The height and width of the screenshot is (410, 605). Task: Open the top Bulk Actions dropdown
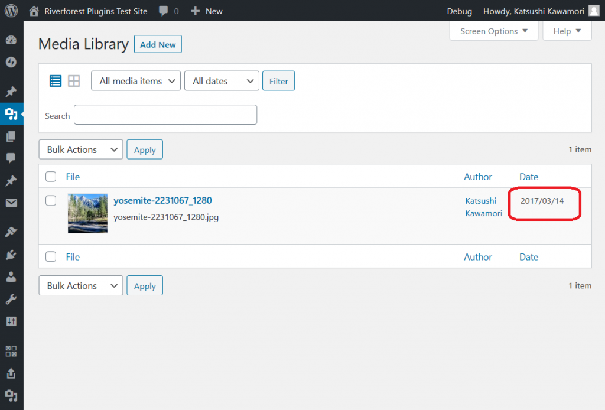click(81, 149)
